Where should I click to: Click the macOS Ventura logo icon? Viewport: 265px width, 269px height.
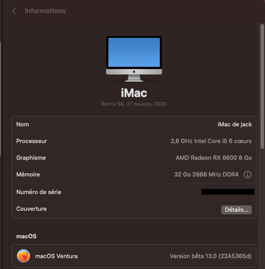(23, 256)
